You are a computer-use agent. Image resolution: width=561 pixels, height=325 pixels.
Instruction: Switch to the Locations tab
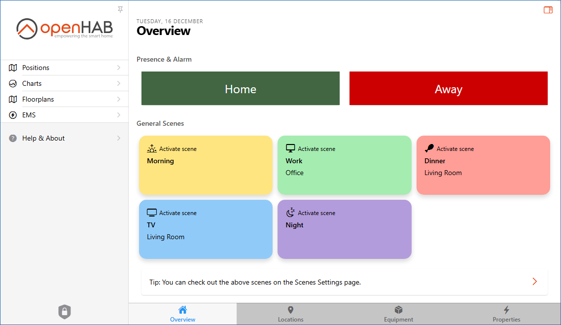[x=290, y=314]
